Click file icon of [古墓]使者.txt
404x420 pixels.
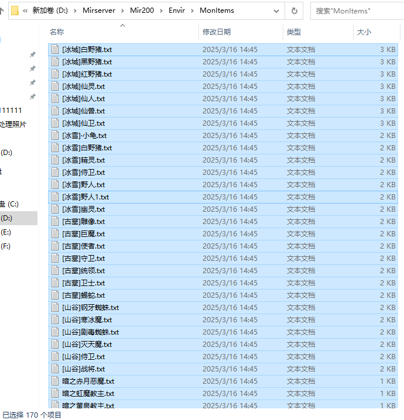pyautogui.click(x=55, y=246)
